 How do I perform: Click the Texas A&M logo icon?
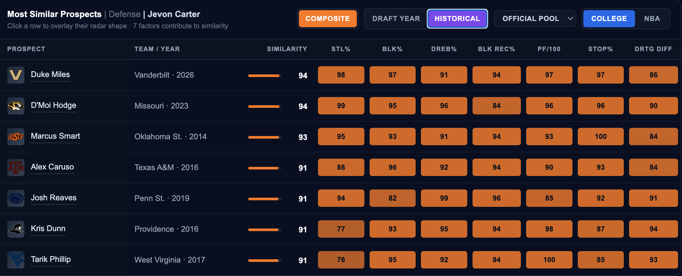click(16, 168)
